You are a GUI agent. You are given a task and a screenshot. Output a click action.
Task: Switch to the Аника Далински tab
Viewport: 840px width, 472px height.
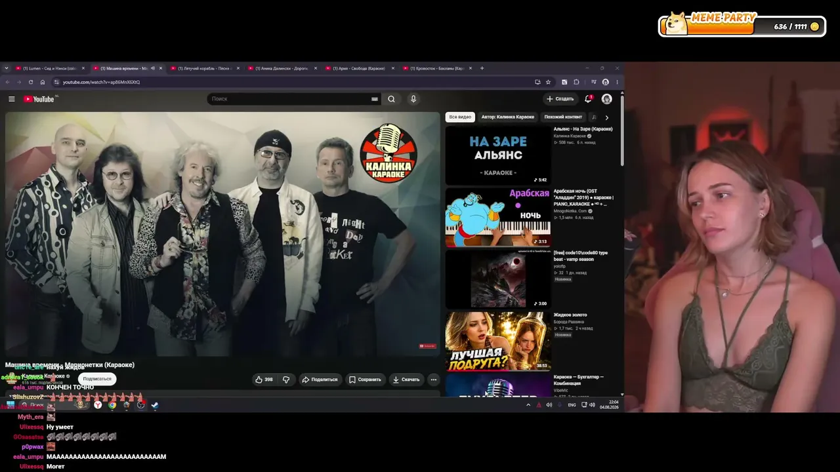pyautogui.click(x=282, y=68)
